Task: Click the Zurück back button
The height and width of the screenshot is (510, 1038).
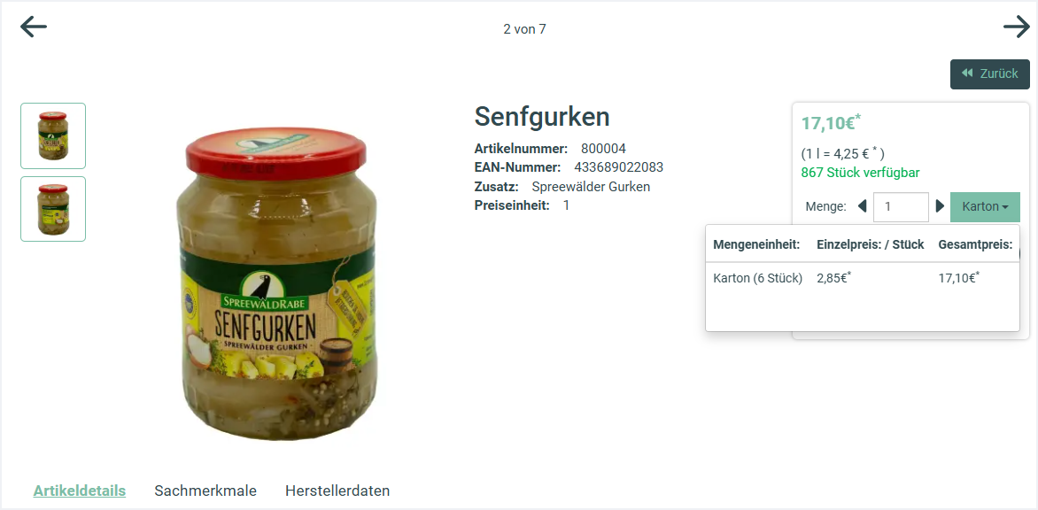Action: click(x=989, y=74)
